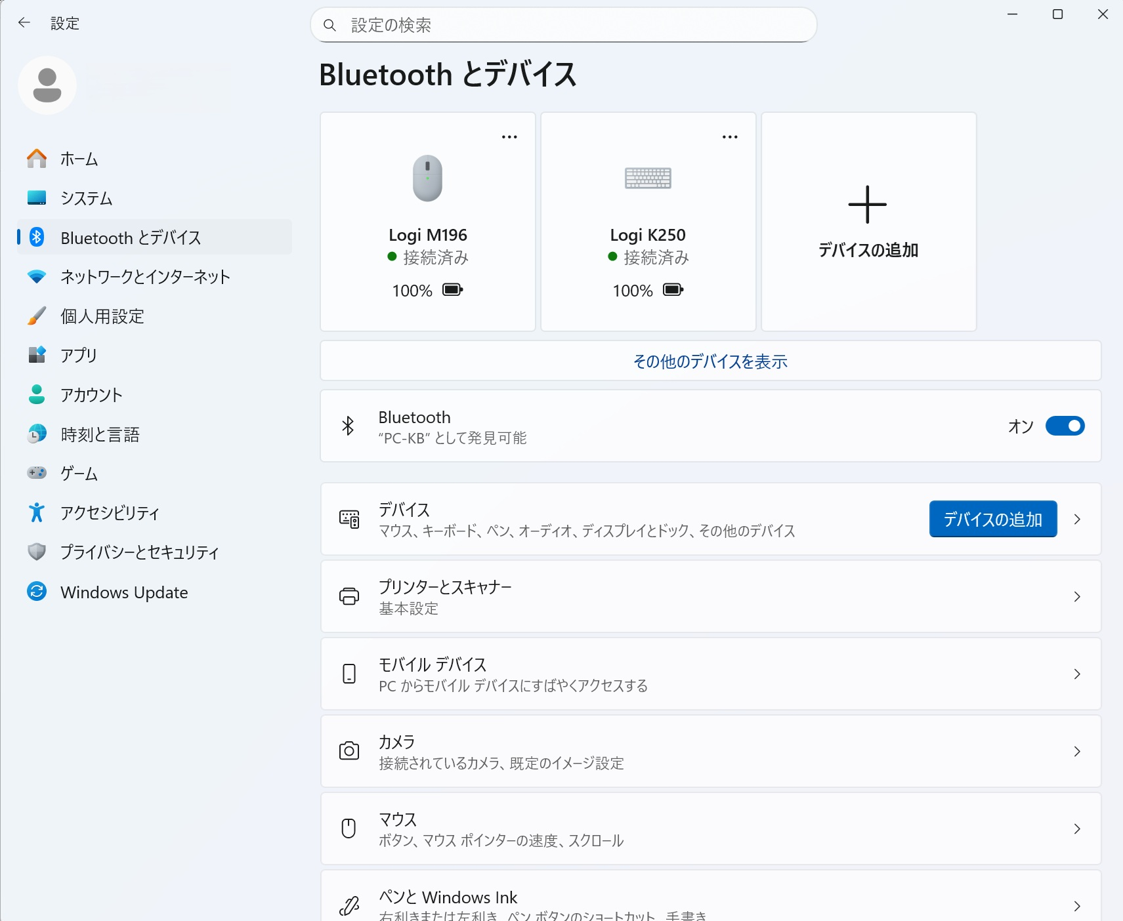Select ネットワークとインターネット in sidebar
Viewport: 1123px width, 921px height.
pyautogui.click(x=145, y=277)
